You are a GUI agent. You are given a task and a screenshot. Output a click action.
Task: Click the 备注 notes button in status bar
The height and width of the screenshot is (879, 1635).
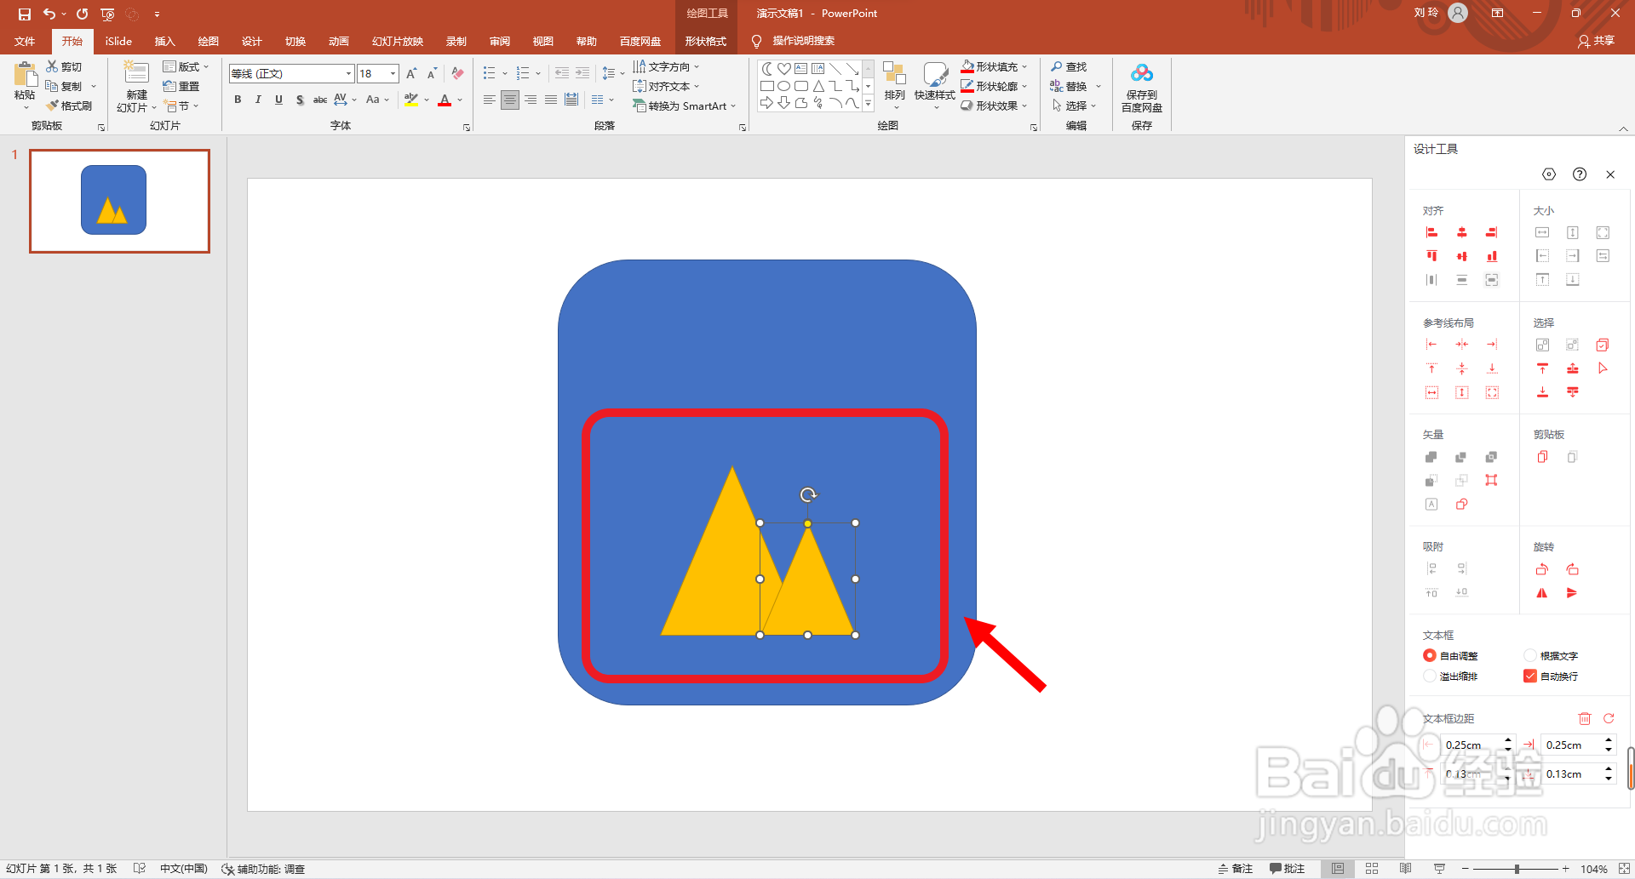pos(1236,869)
